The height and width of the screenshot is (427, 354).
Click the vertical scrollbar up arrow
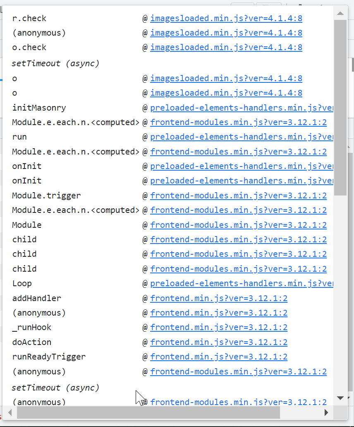pyautogui.click(x=340, y=13)
